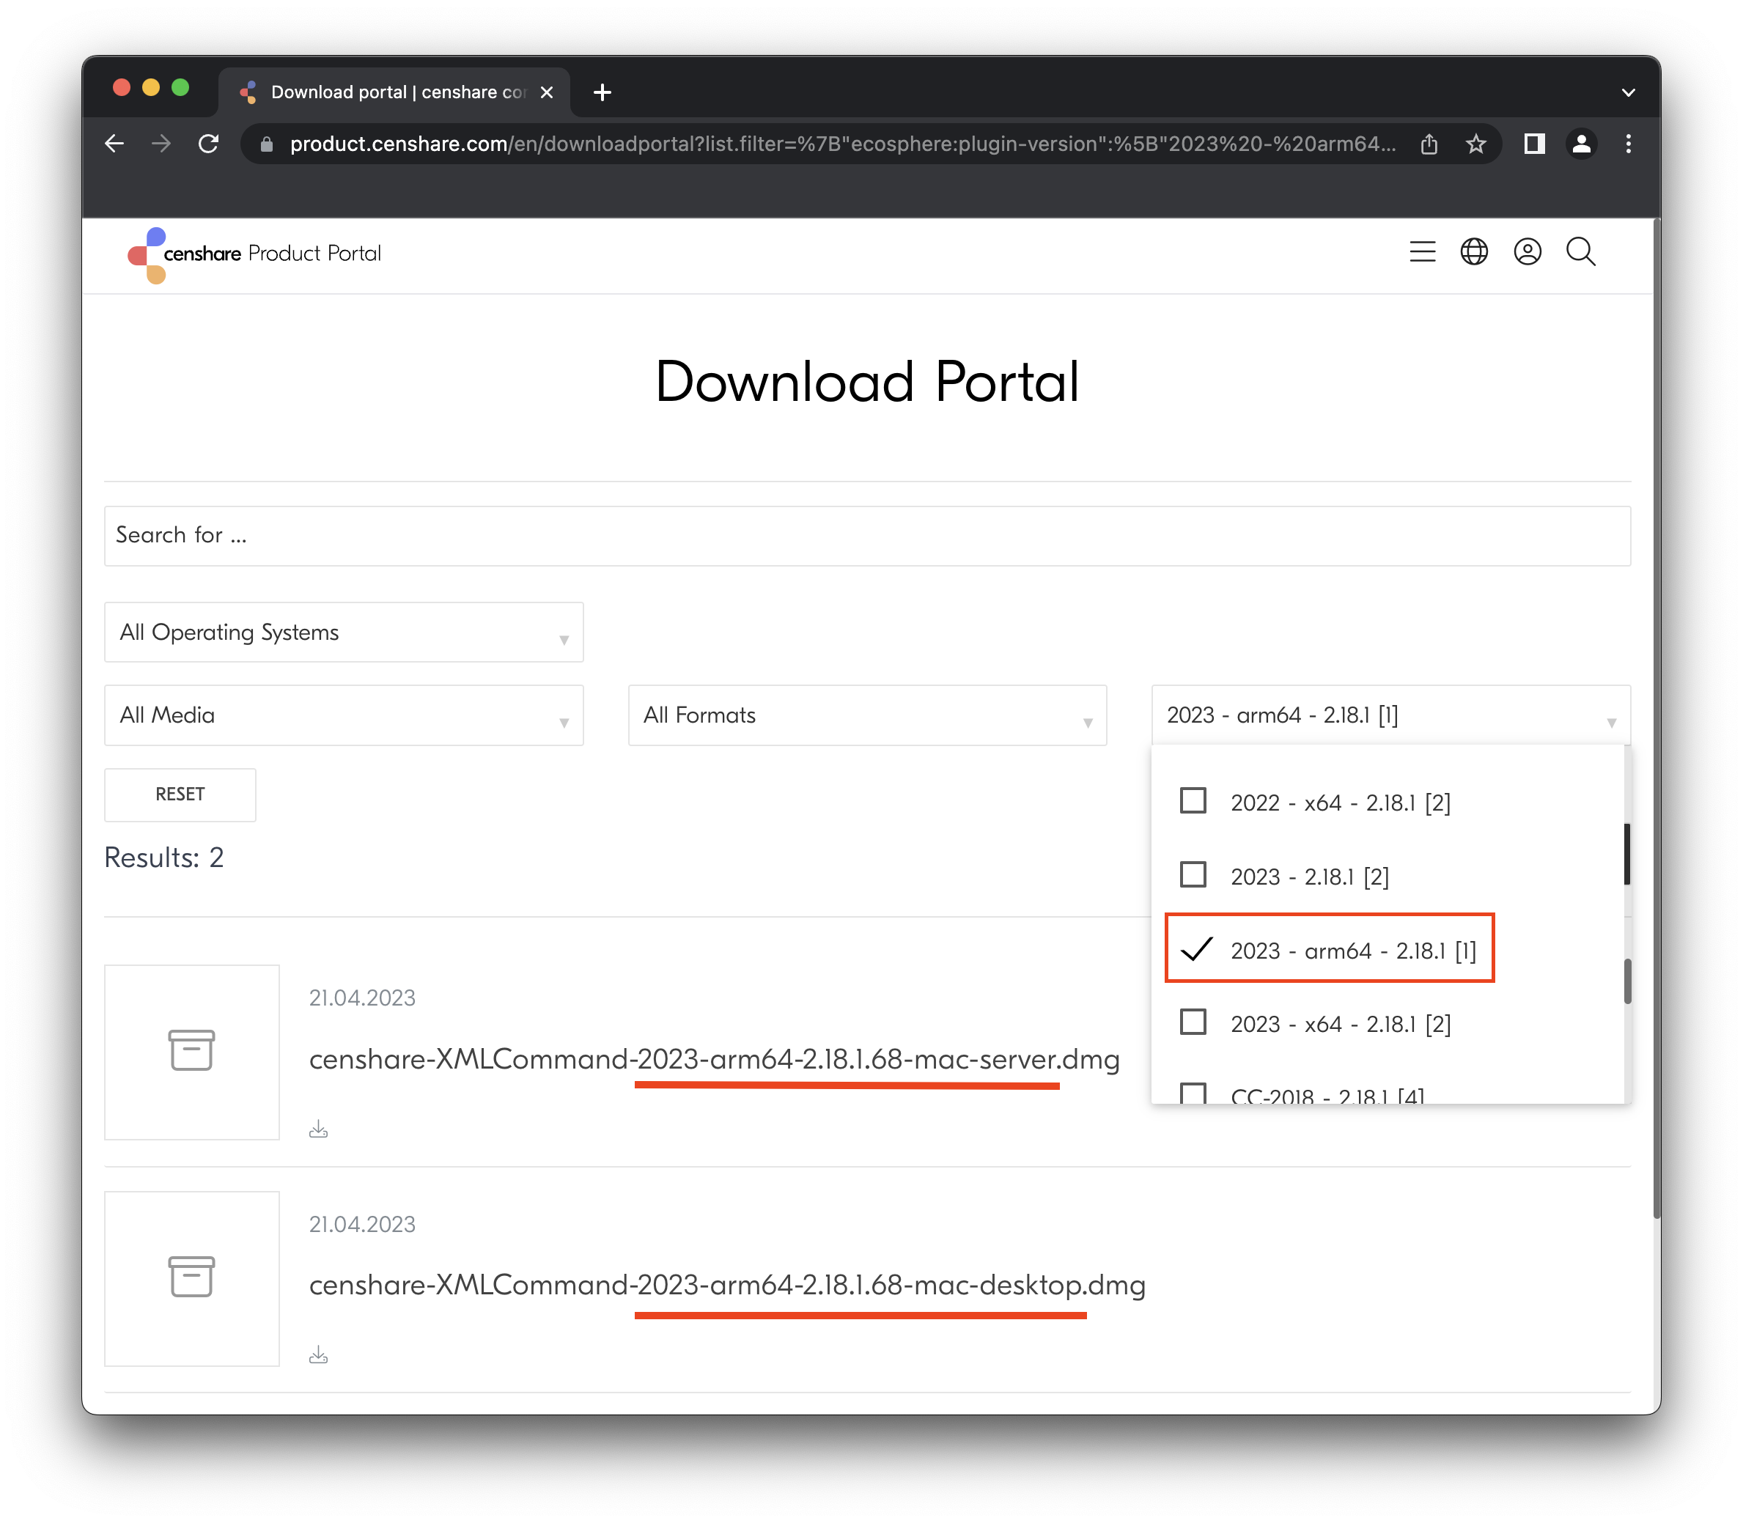Open a new browser tab
The image size is (1743, 1523).
coord(603,92)
